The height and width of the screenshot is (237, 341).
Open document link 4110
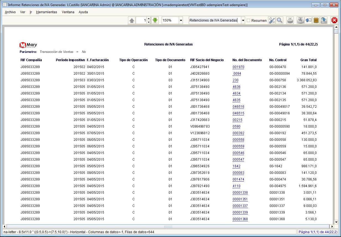236,186
